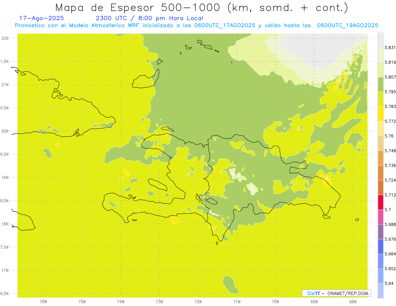
Task: Click the 17N latitude axis label
Action: tap(5, 270)
